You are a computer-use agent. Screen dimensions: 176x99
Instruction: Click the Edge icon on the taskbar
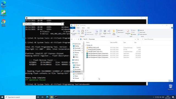(x=47, y=97)
